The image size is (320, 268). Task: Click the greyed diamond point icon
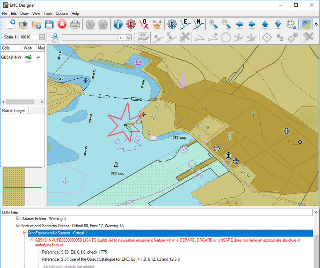[x=267, y=38]
